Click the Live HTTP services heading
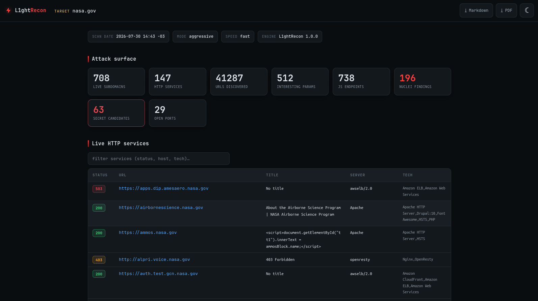This screenshot has width=538, height=301. (120, 144)
